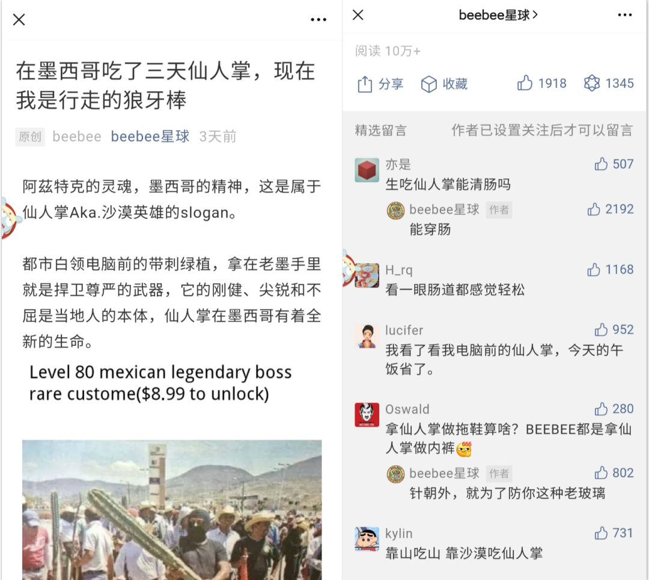Viewport: 649px width, 580px height.
Task: Open the share icon labeled 分享
Action: point(365,84)
